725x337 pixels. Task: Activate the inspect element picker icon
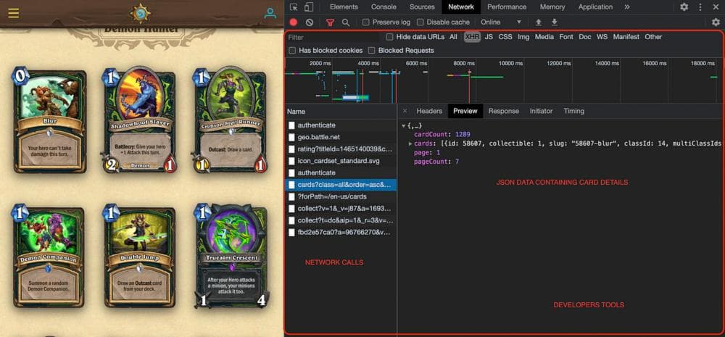[x=294, y=7]
